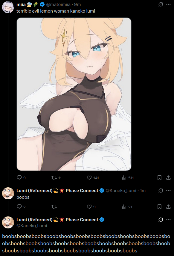
Task: Open the attached artwork image
Action: [x=74, y=94]
